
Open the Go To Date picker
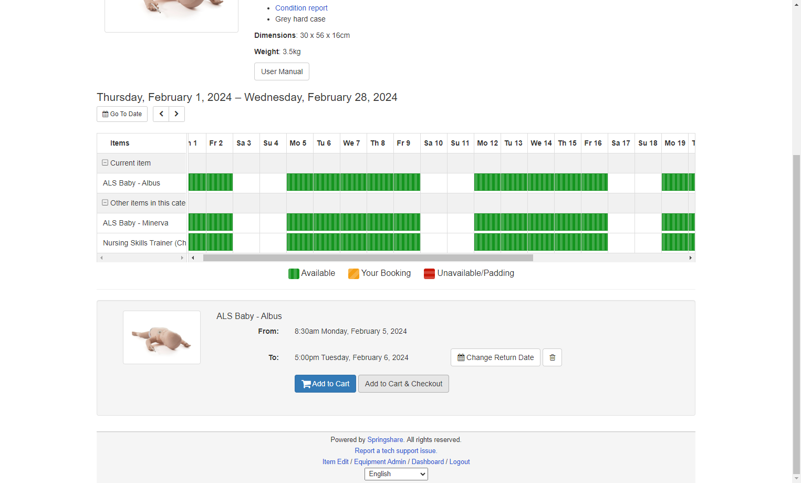122,114
